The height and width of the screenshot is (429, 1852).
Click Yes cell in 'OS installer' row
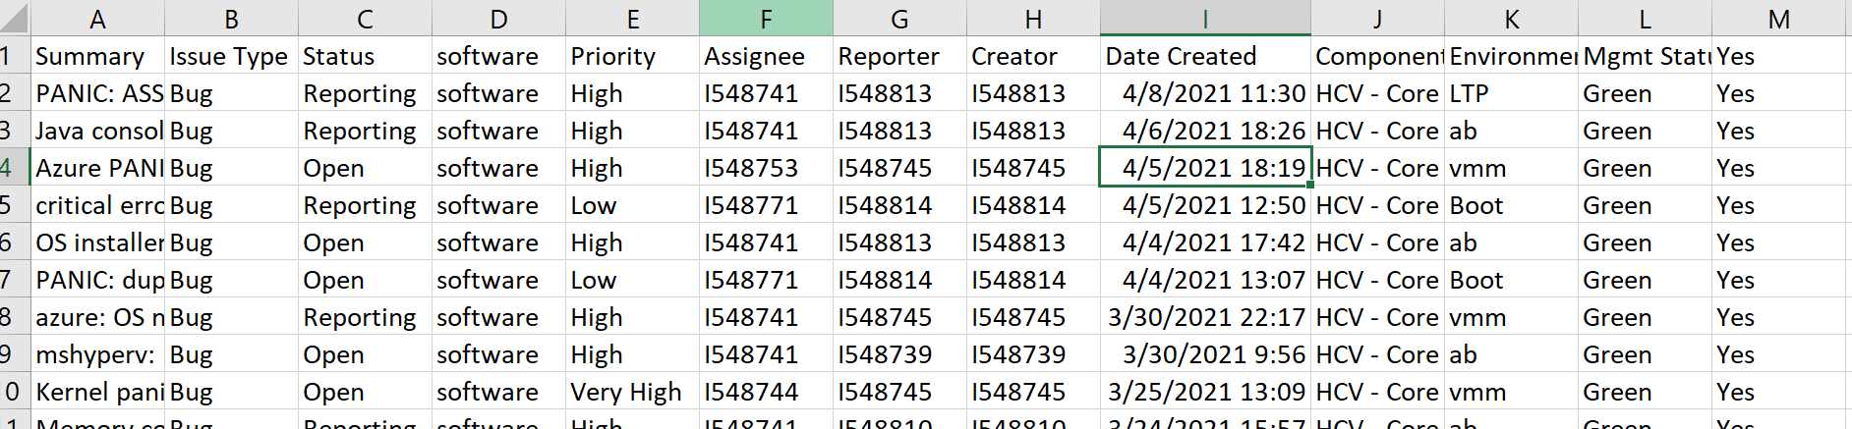(1778, 242)
